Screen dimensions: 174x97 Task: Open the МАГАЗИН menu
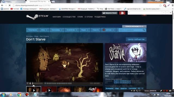(x=57, y=17)
